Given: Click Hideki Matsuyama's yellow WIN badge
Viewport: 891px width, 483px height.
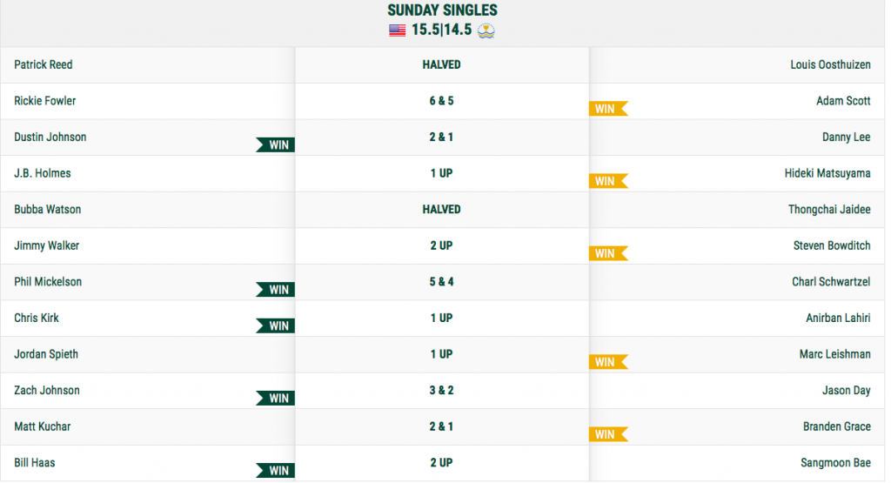Looking at the screenshot, I should [608, 181].
